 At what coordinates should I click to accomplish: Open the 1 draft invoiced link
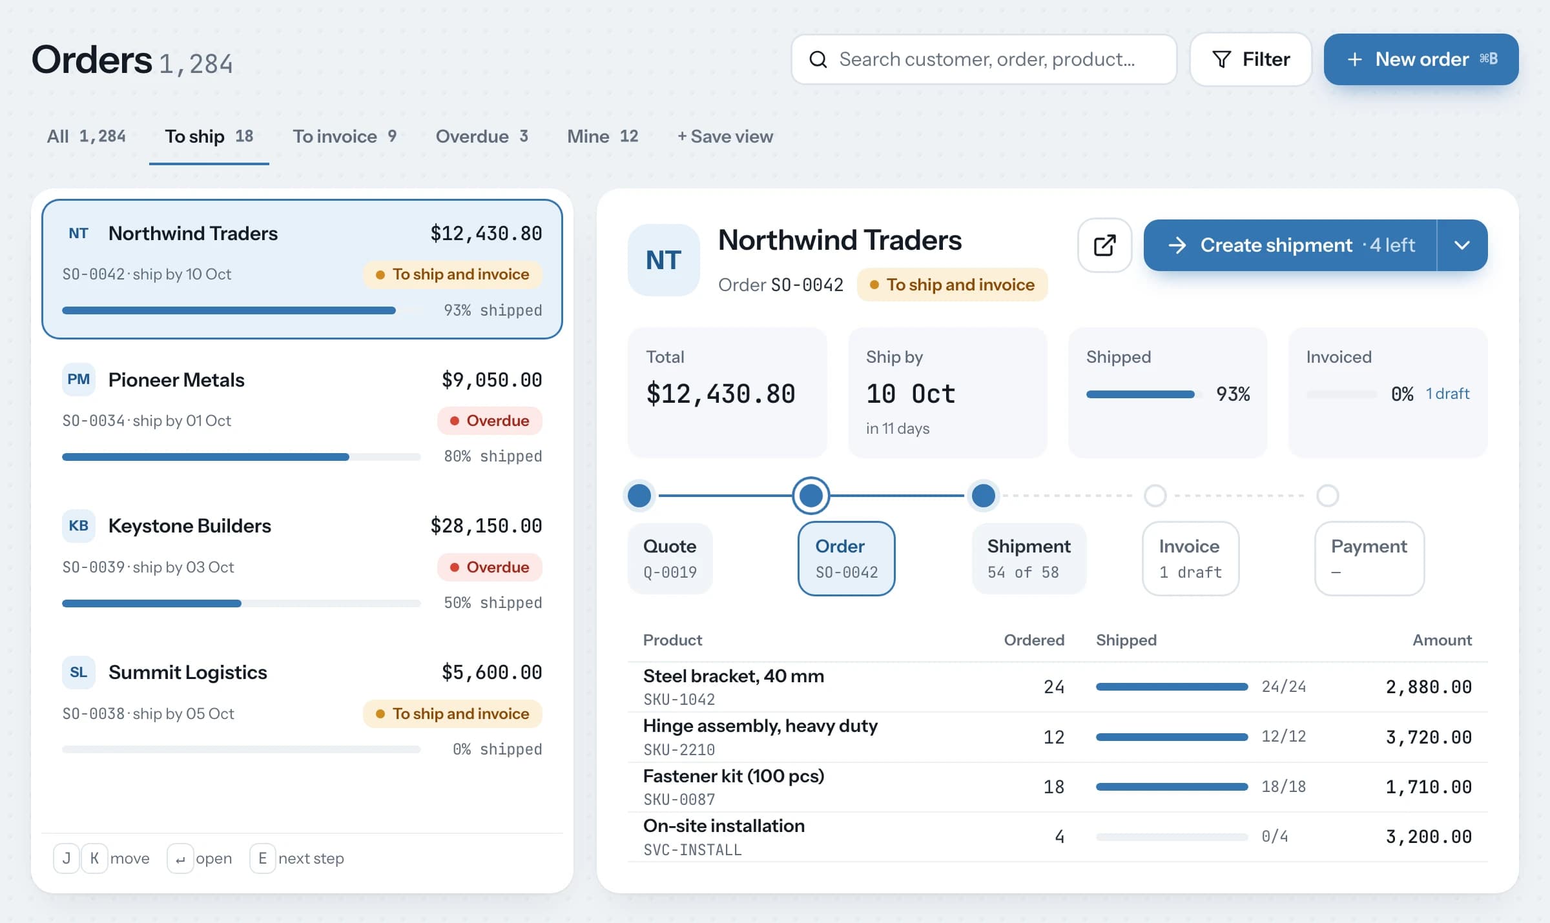pyautogui.click(x=1447, y=394)
